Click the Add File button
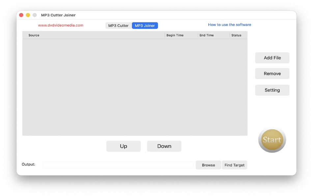 (x=272, y=58)
